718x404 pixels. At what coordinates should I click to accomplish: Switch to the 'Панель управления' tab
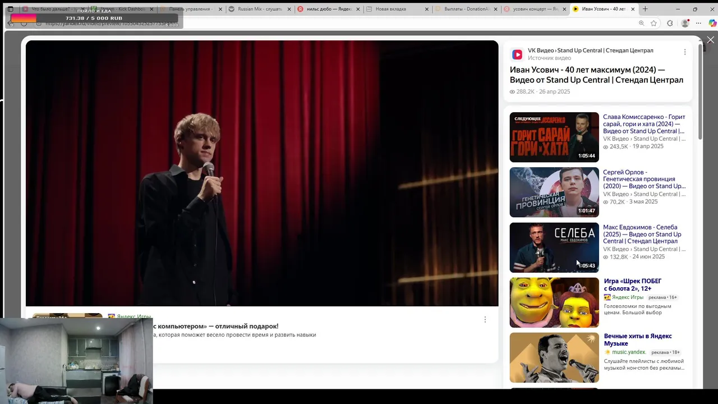point(190,9)
